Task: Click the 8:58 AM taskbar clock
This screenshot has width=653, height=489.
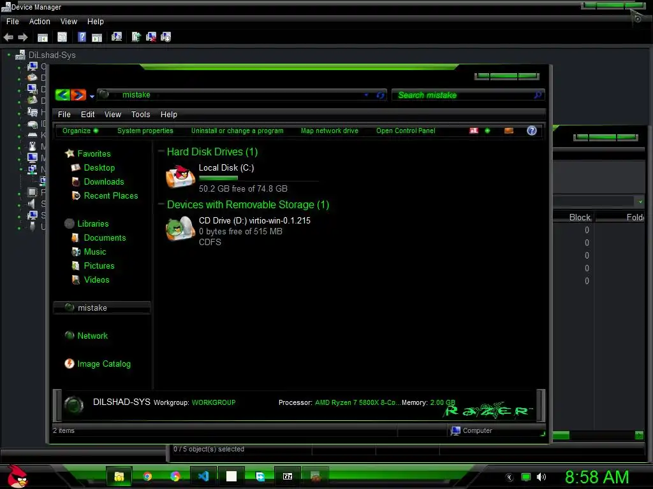Action: coord(597,477)
